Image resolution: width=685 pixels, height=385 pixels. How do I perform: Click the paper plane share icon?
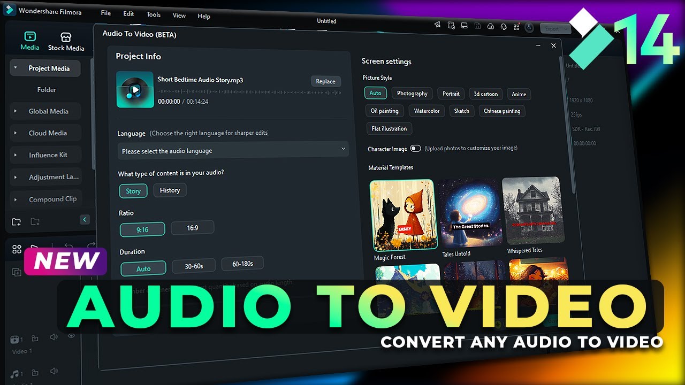coord(438,25)
